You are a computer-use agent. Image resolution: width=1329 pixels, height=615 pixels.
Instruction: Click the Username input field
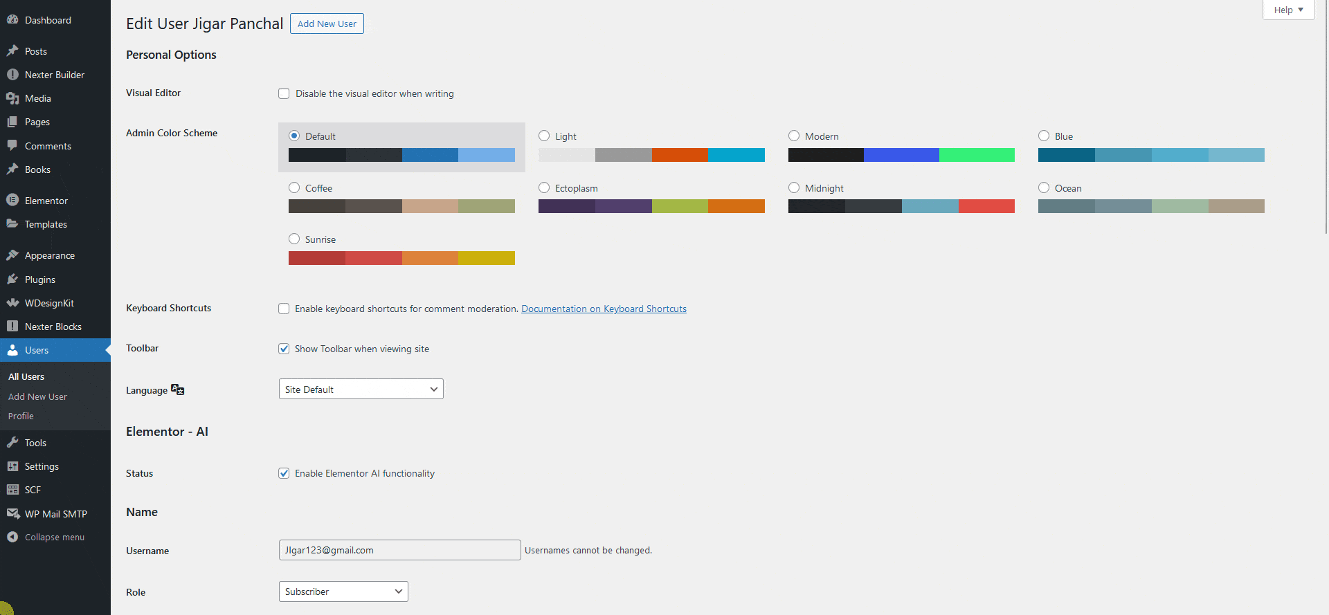tap(399, 550)
